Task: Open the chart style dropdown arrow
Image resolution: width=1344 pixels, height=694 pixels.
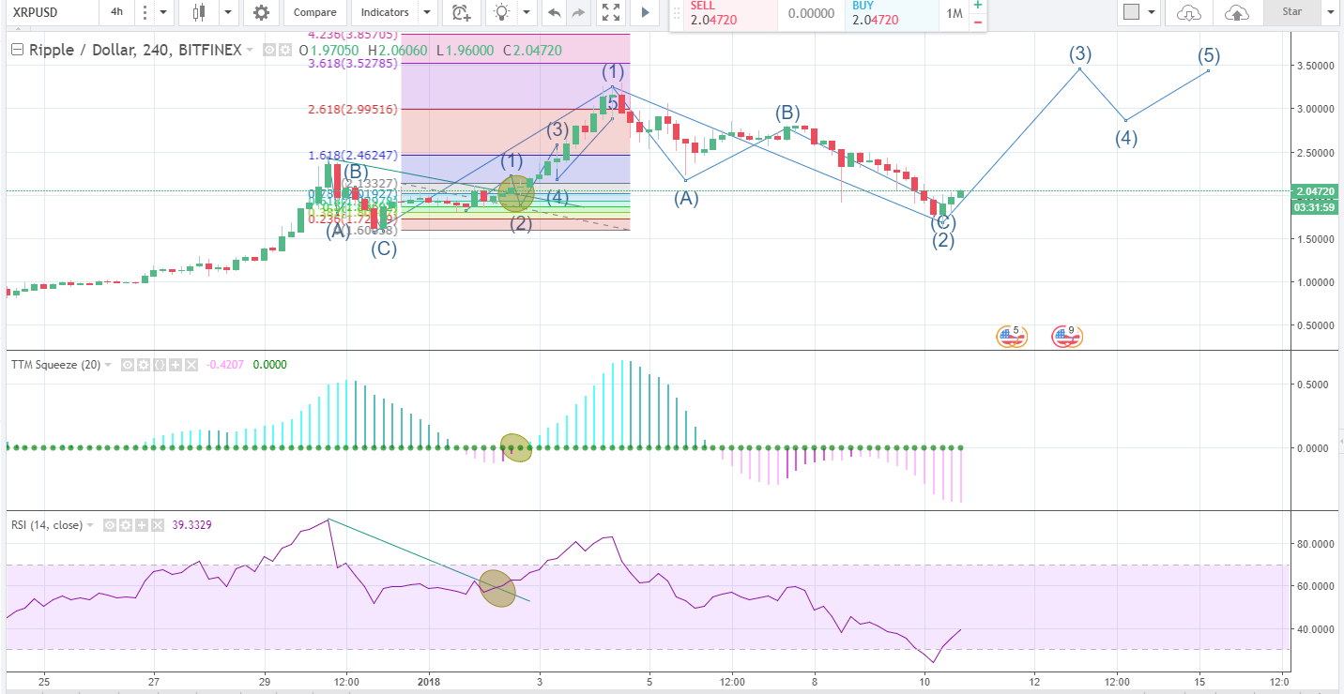Action: click(225, 13)
